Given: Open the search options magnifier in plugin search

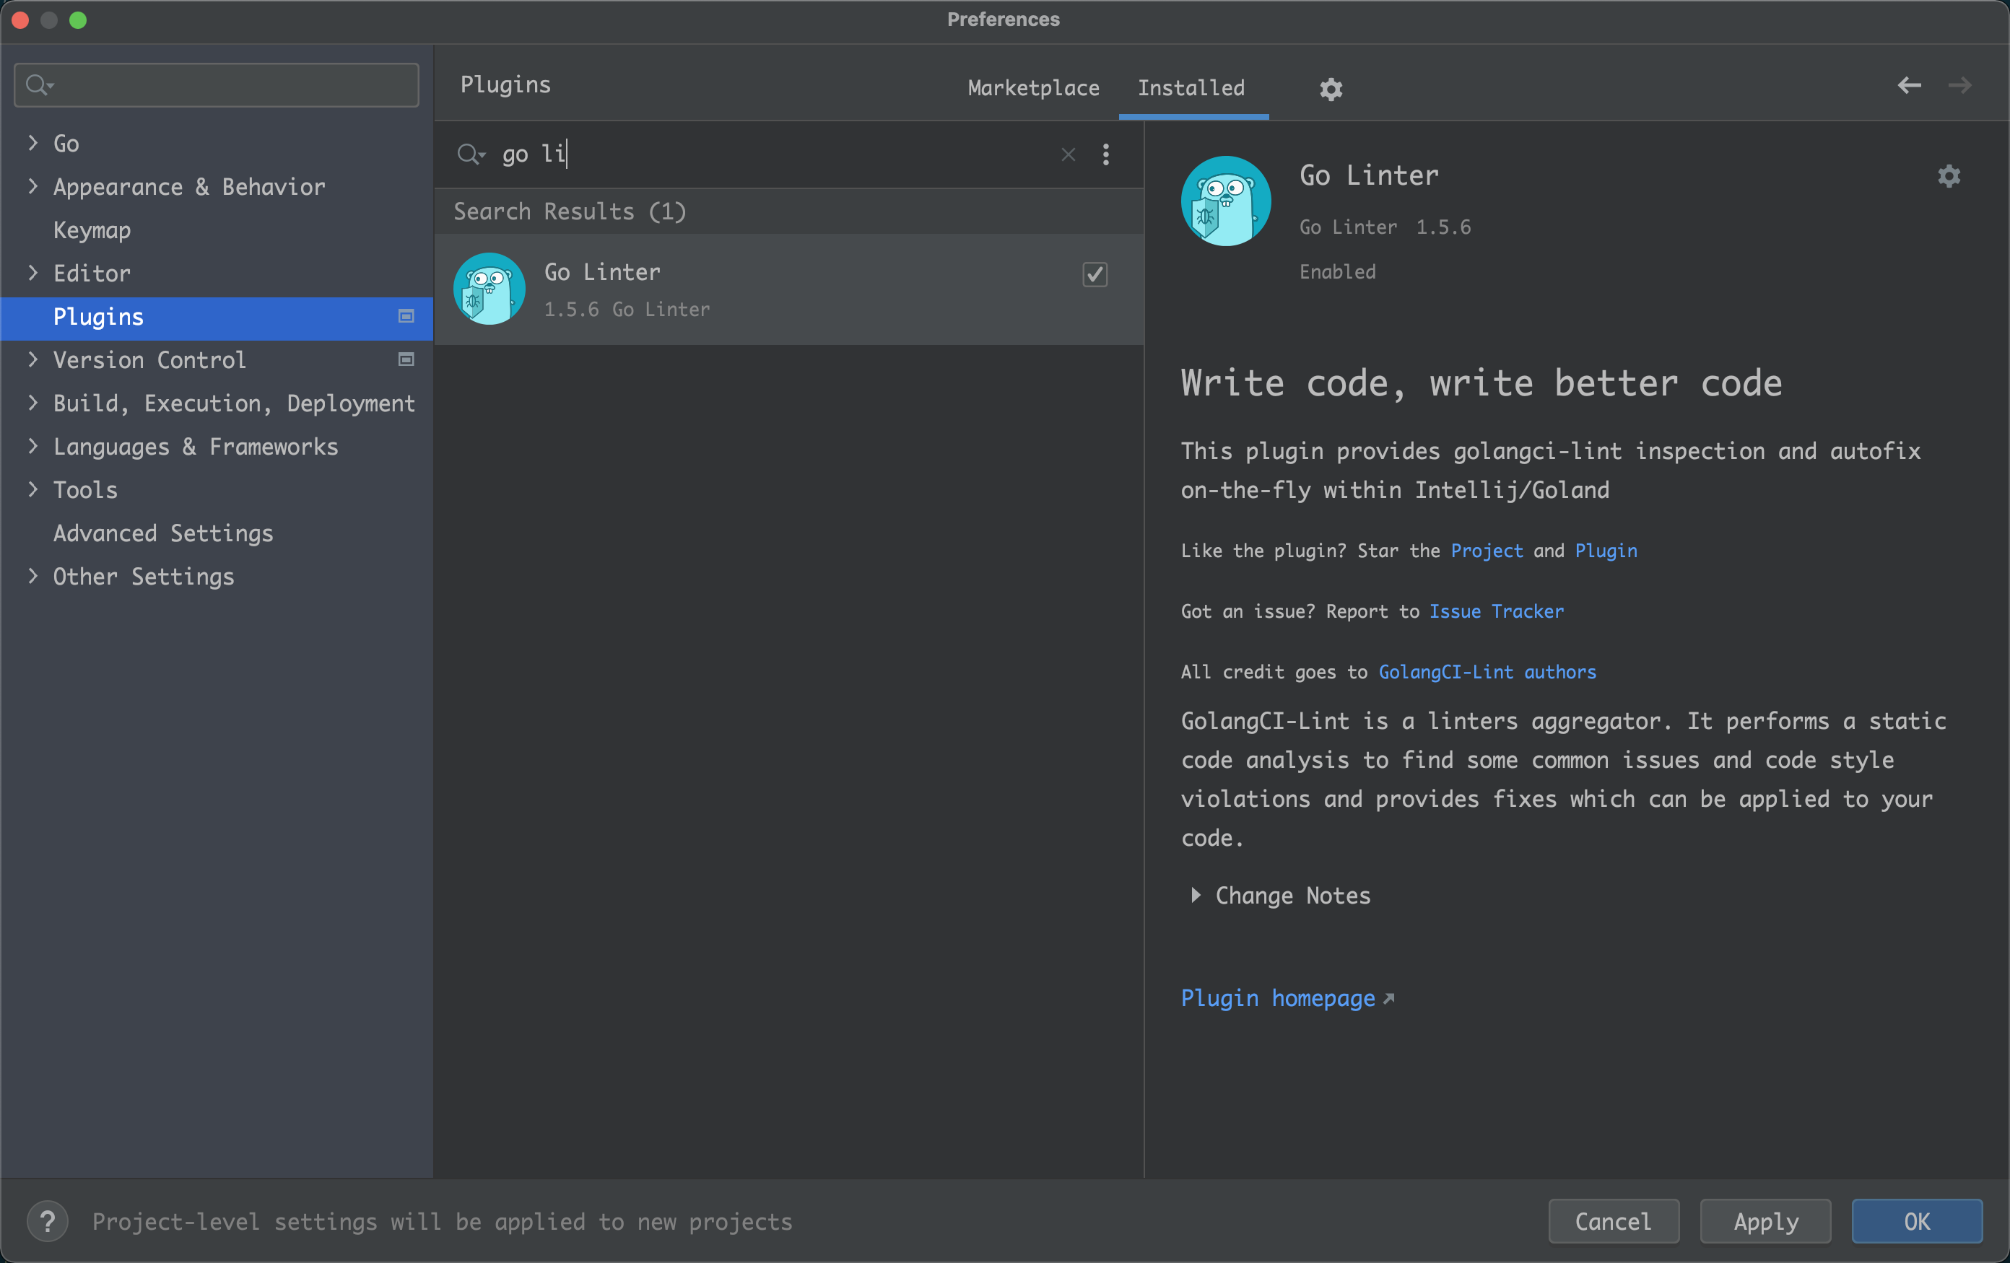Looking at the screenshot, I should coord(471,154).
